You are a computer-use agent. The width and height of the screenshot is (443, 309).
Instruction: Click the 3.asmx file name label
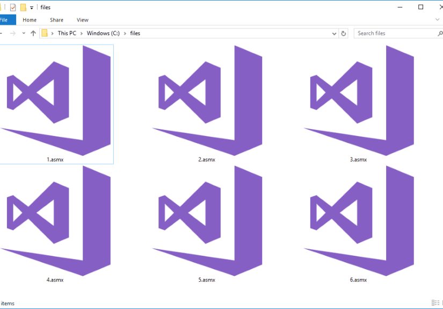pyautogui.click(x=358, y=160)
